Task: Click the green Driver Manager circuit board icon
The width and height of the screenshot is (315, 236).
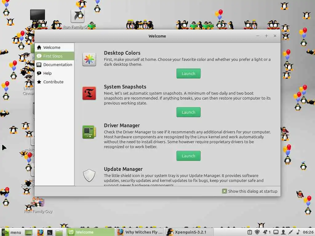Action: tap(89, 132)
